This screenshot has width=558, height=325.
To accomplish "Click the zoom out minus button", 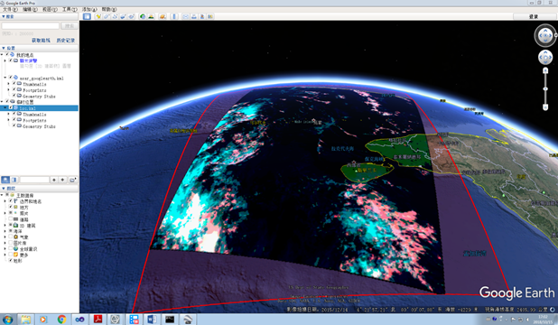I will [545, 107].
